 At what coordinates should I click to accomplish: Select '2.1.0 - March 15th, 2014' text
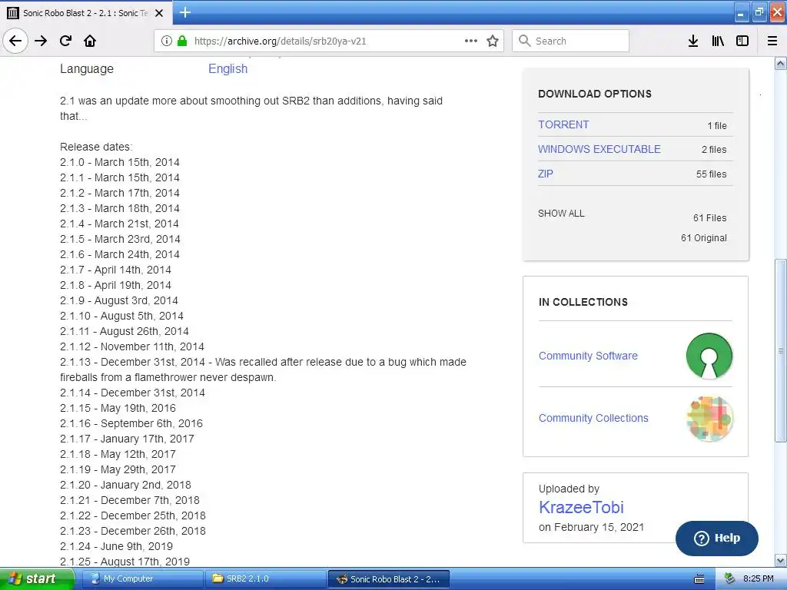point(119,162)
